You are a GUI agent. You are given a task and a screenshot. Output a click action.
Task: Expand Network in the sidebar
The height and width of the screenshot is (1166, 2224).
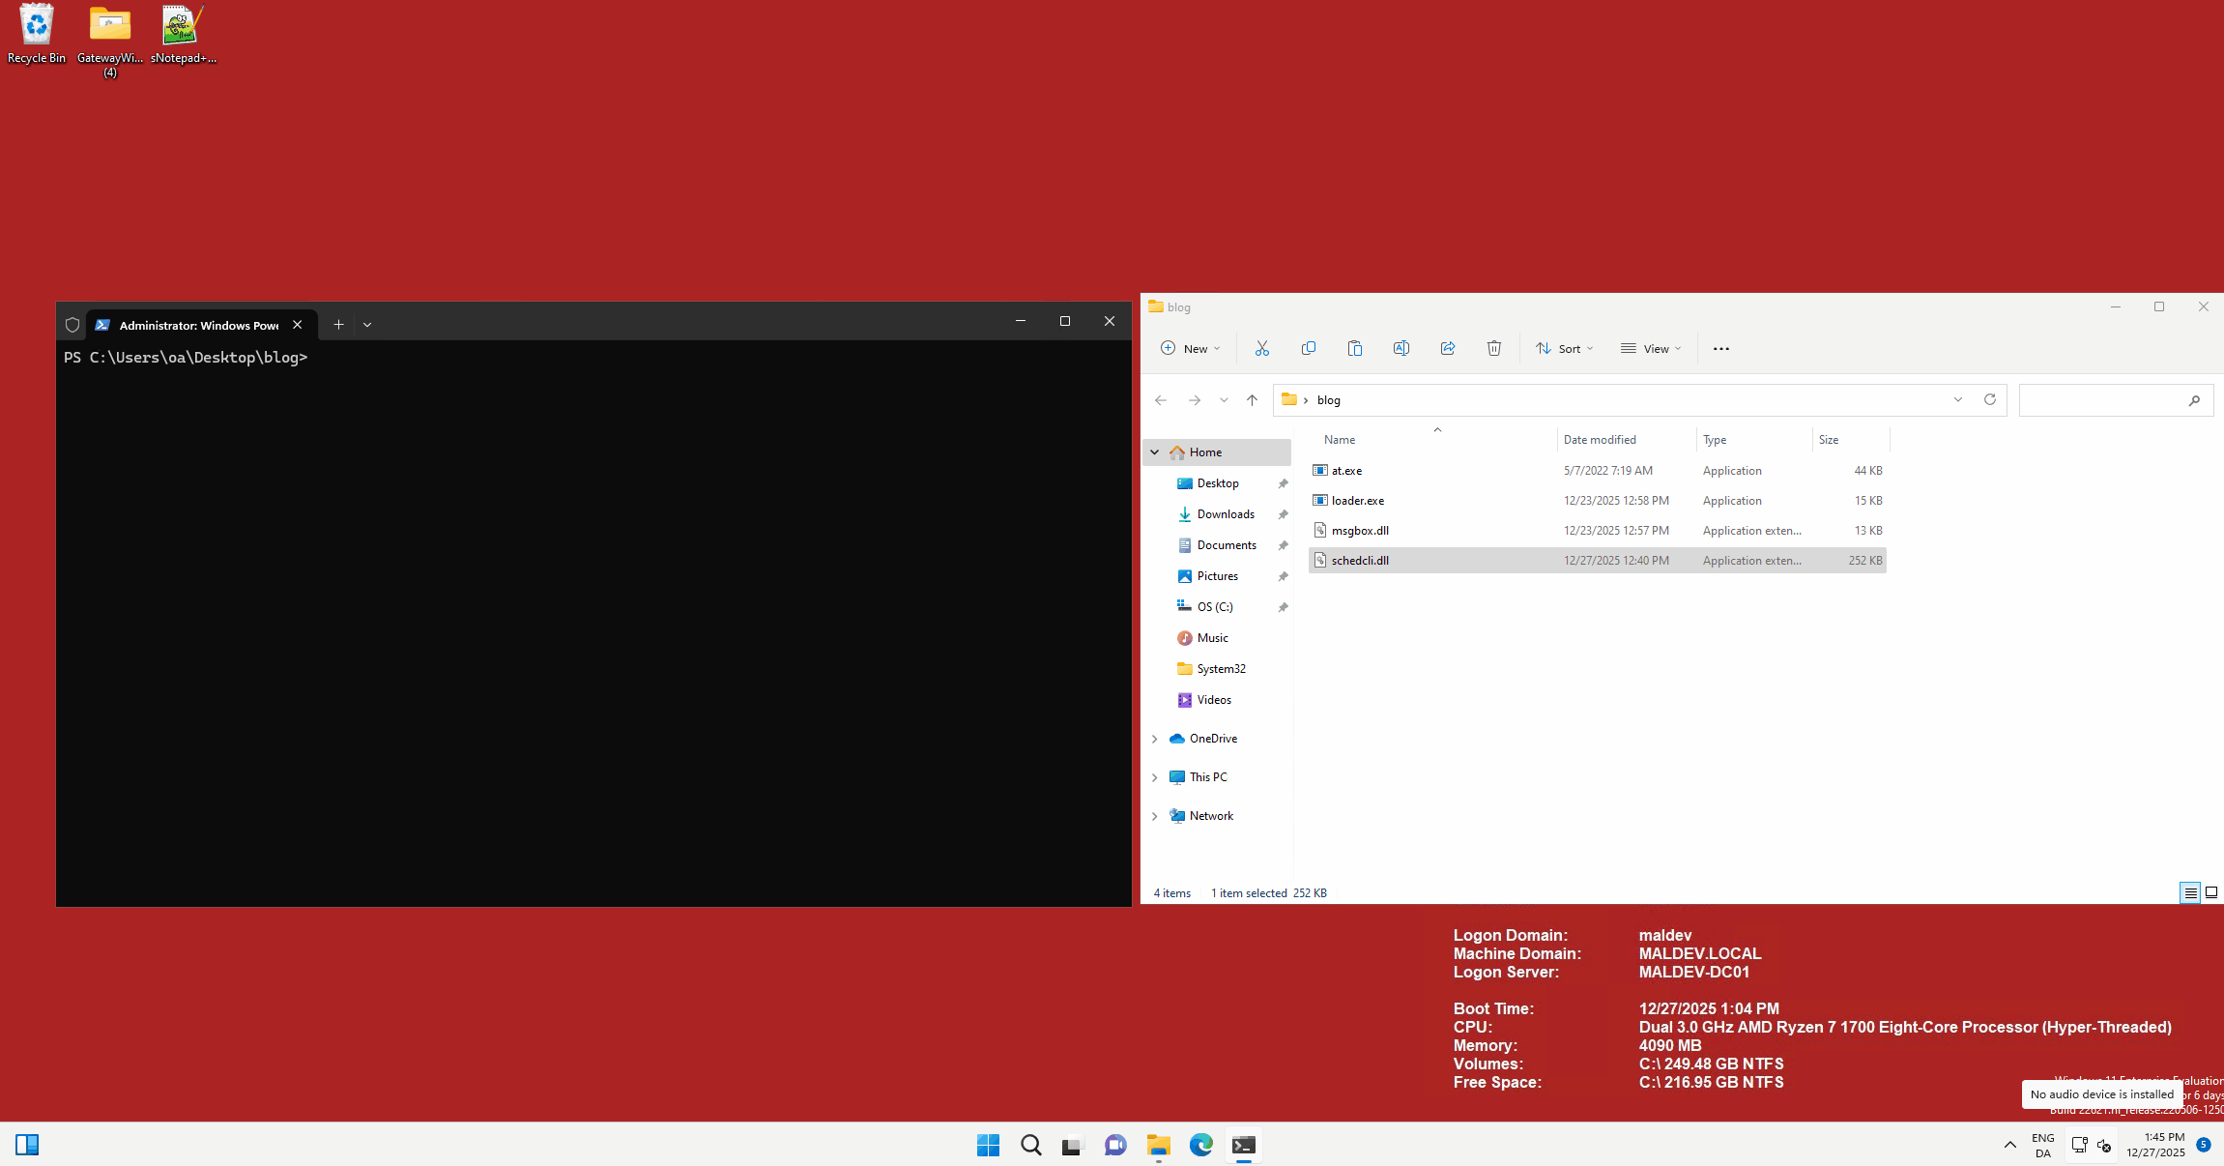pos(1155,816)
